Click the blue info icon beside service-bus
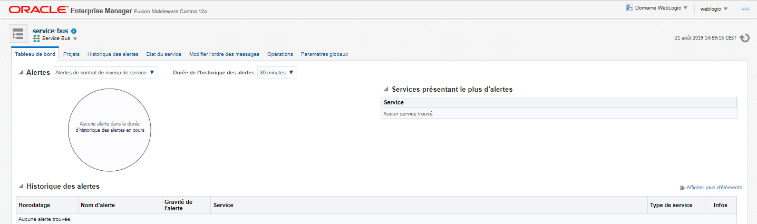The image size is (757, 224). coord(74,31)
